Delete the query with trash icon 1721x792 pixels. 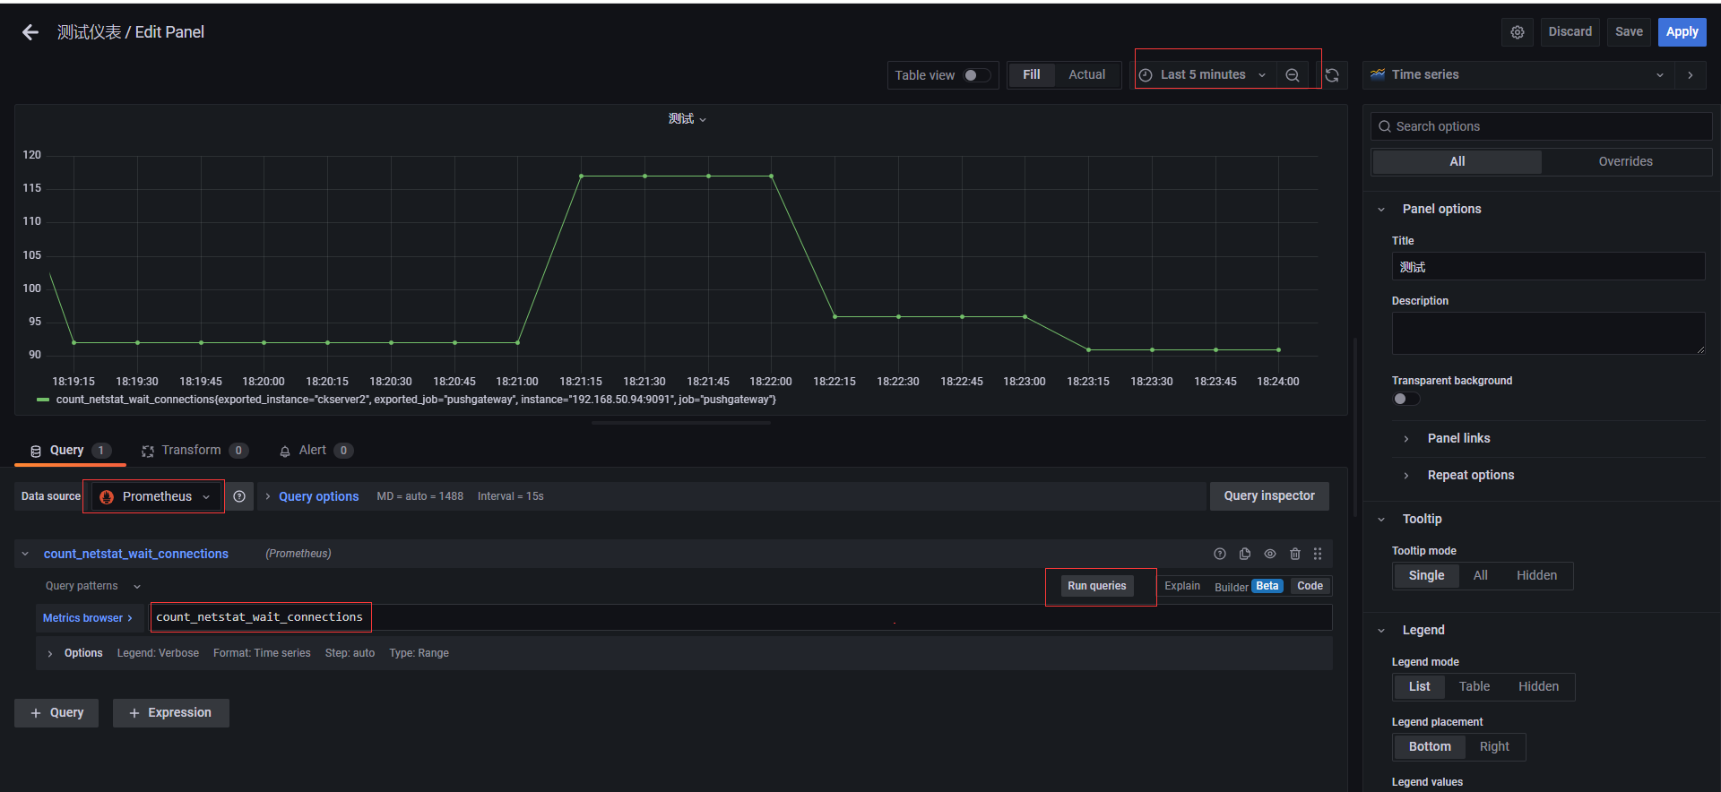[x=1294, y=554]
